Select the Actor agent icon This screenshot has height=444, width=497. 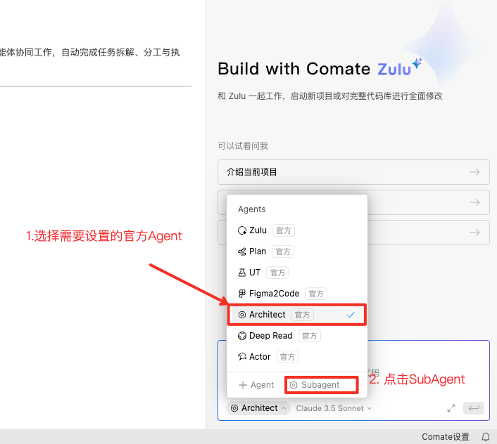242,357
